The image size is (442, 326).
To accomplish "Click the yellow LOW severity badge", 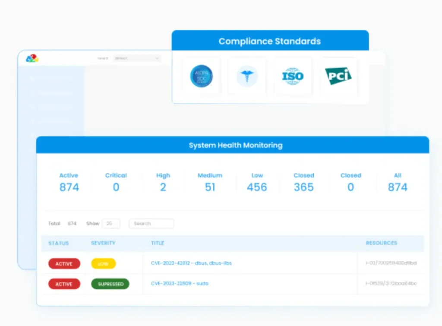I will pyautogui.click(x=103, y=263).
